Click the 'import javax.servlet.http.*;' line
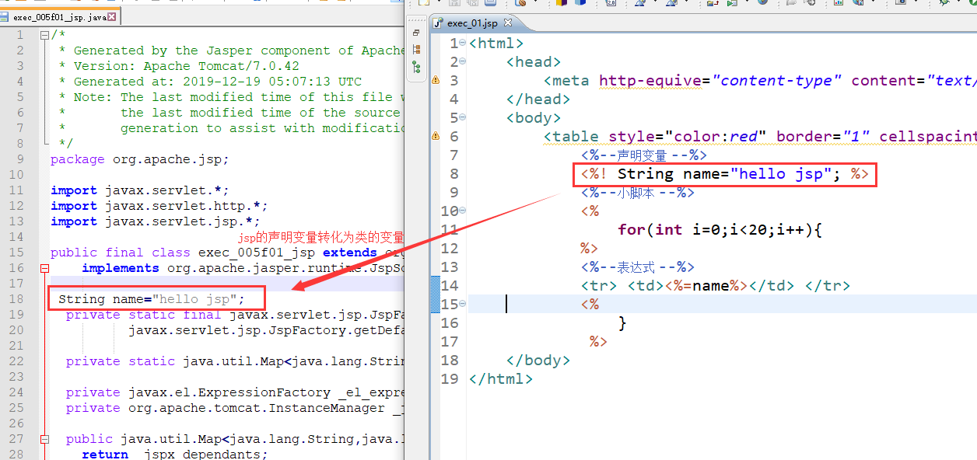Image resolution: width=977 pixels, height=460 pixels. coord(159,206)
